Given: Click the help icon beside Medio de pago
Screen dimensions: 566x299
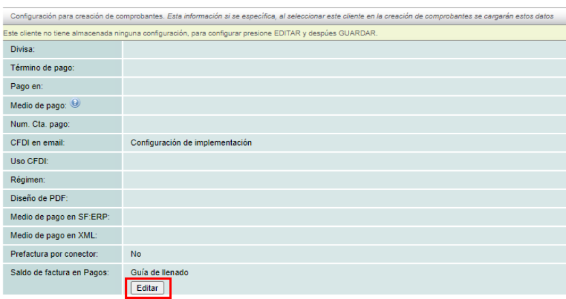Looking at the screenshot, I should (x=75, y=104).
